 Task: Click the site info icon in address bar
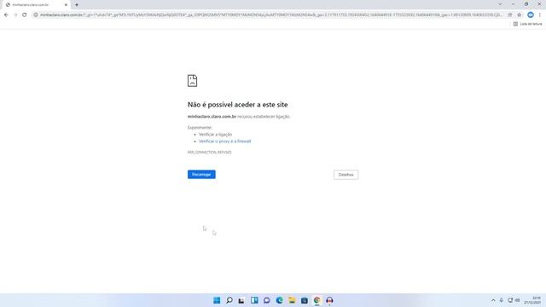click(x=36, y=15)
